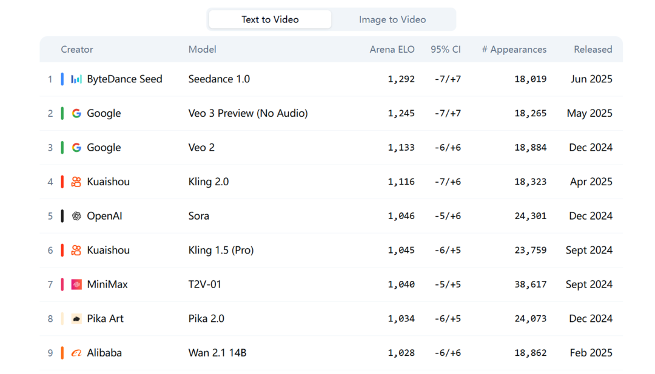Click the Model column header

point(202,50)
